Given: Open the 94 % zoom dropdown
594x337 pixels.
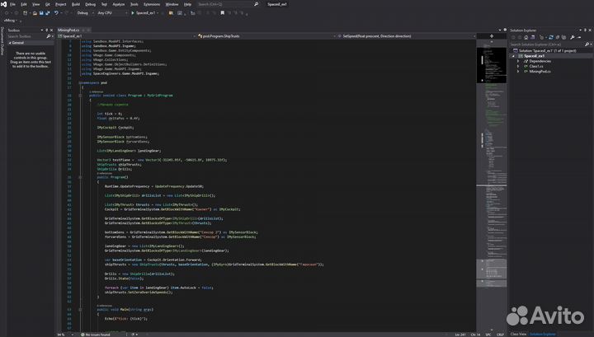Looking at the screenshot, I should pos(65,335).
